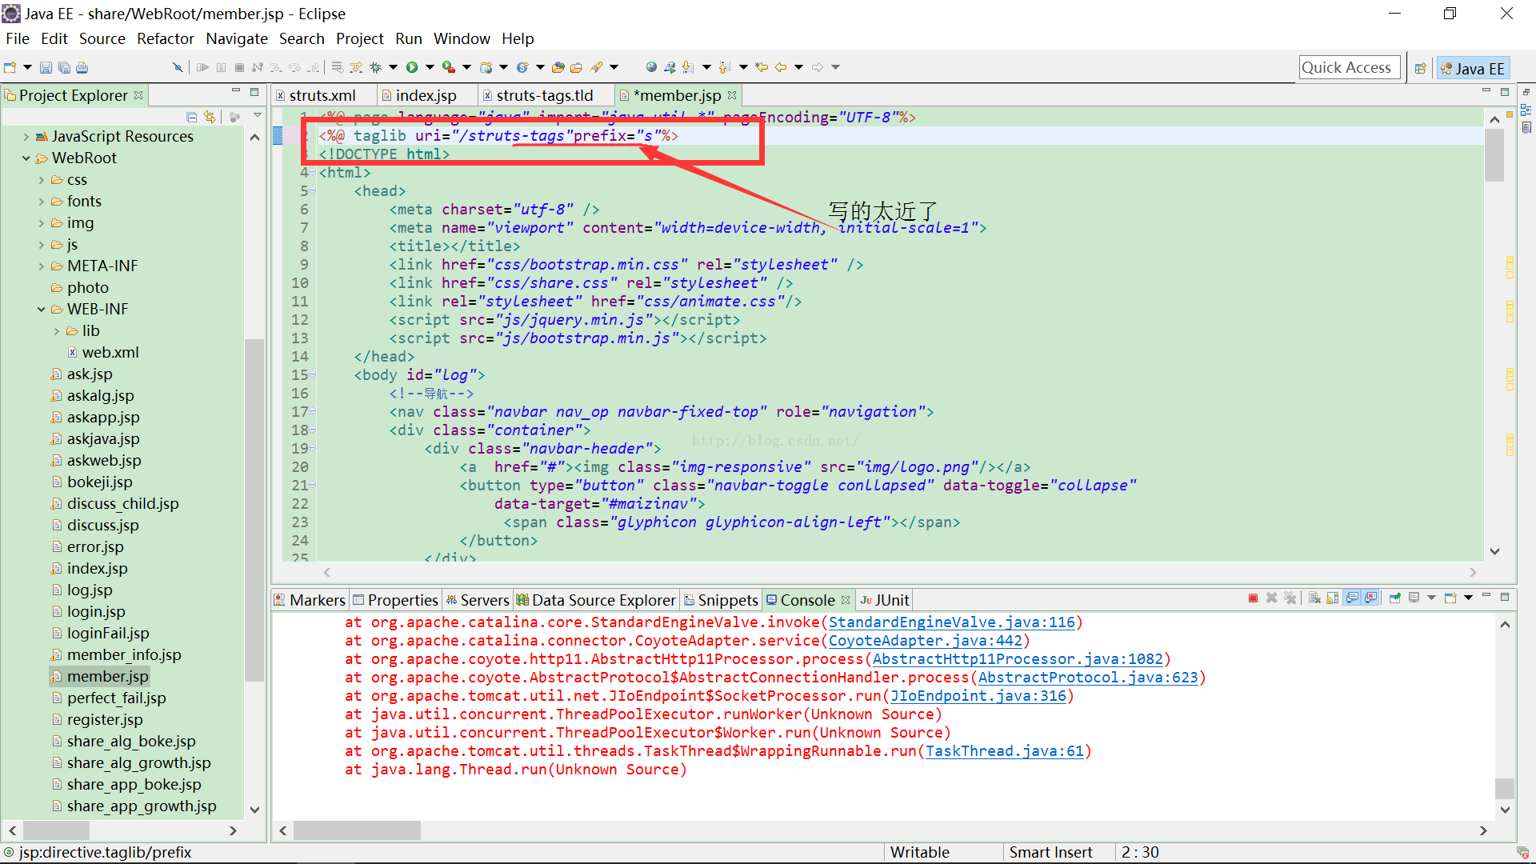Close the member.jsp editor tab
The height and width of the screenshot is (864, 1536).
tap(731, 95)
